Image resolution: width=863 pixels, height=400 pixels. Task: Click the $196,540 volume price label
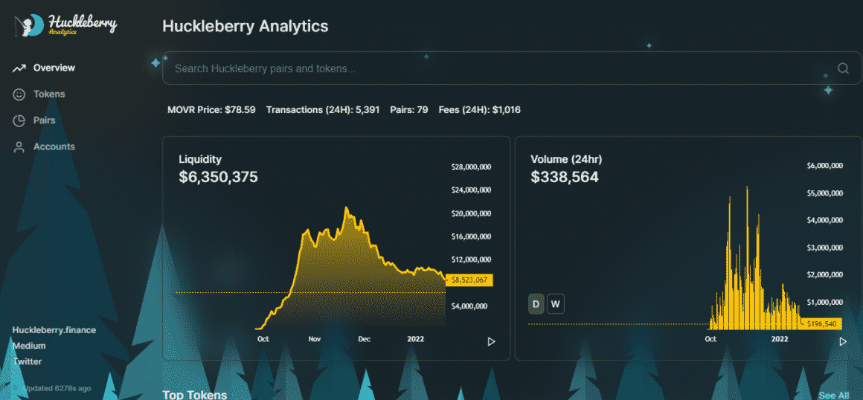coord(821,324)
